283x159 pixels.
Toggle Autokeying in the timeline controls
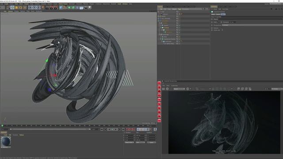[x=131, y=129]
